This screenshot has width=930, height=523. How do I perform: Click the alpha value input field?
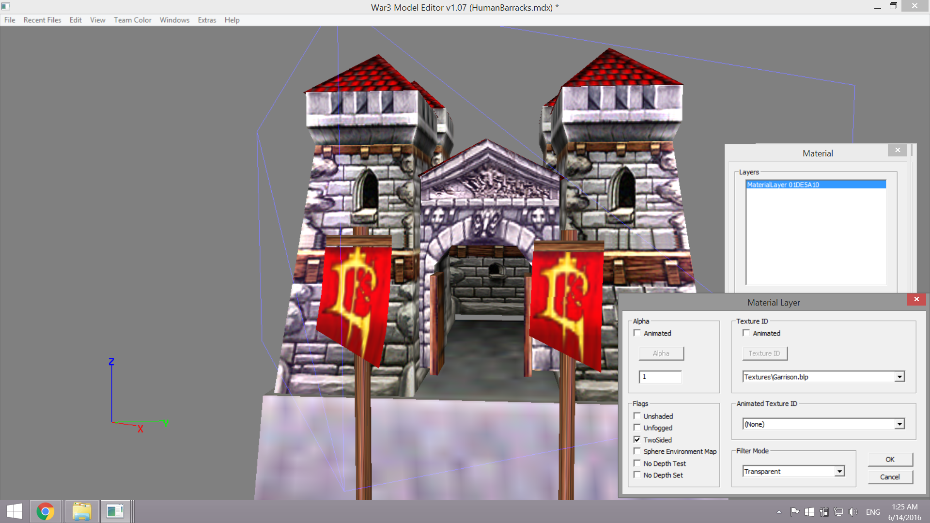(660, 377)
